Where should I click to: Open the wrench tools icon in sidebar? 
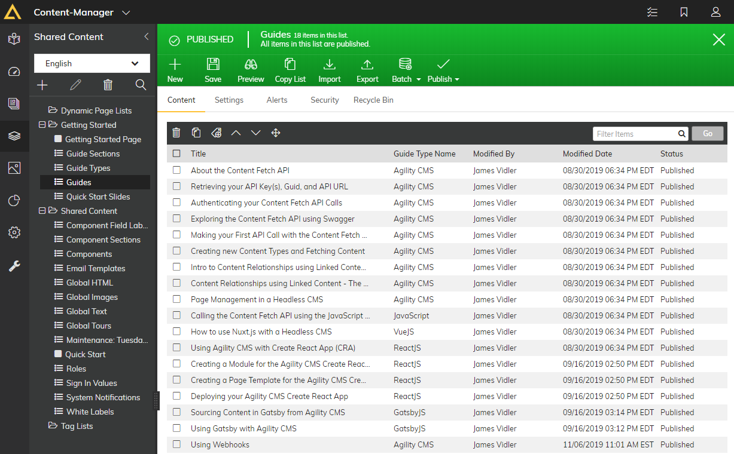coord(14,266)
